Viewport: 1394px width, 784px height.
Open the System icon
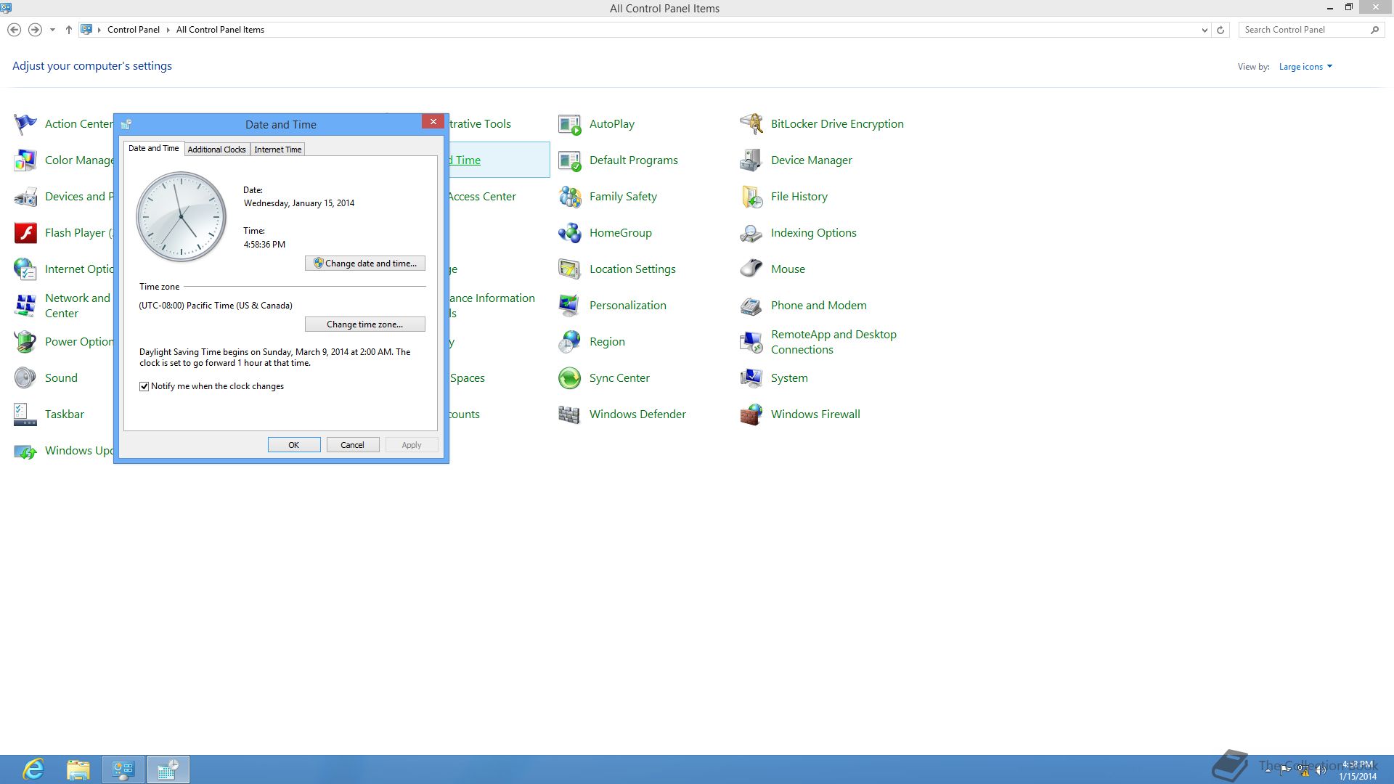pos(751,378)
